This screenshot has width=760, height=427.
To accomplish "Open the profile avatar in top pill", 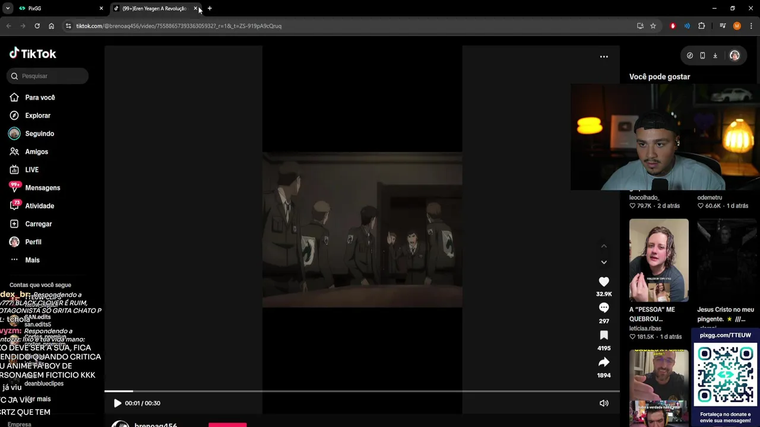I will [734, 56].
